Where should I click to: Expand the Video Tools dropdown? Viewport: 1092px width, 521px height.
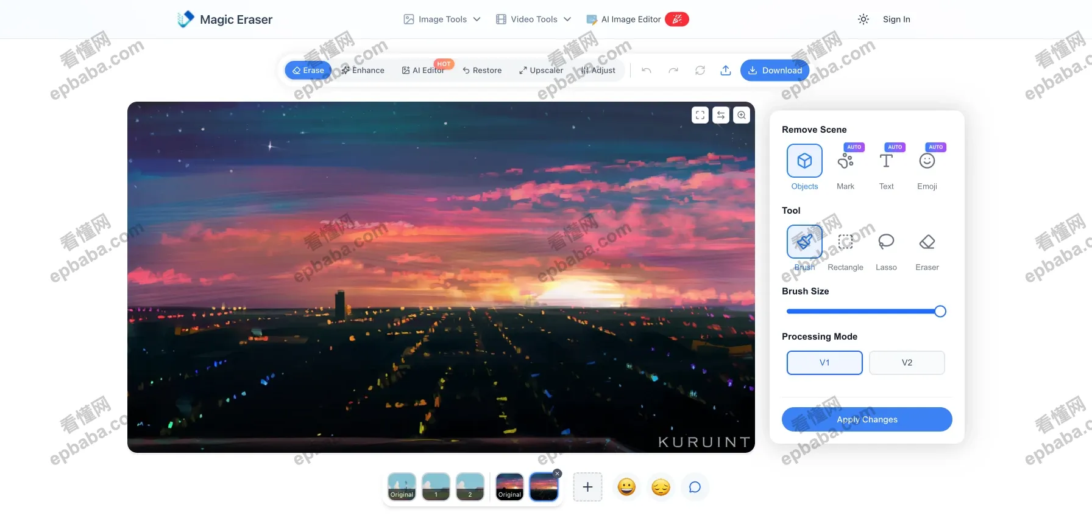coord(534,19)
